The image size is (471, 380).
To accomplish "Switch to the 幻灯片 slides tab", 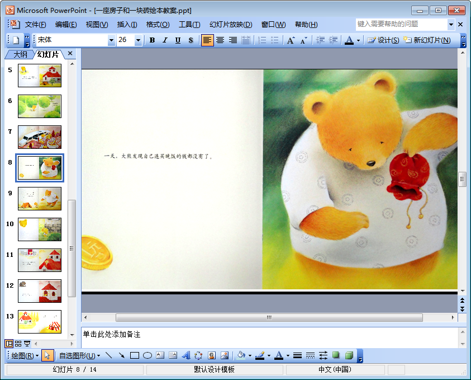I will pos(48,54).
